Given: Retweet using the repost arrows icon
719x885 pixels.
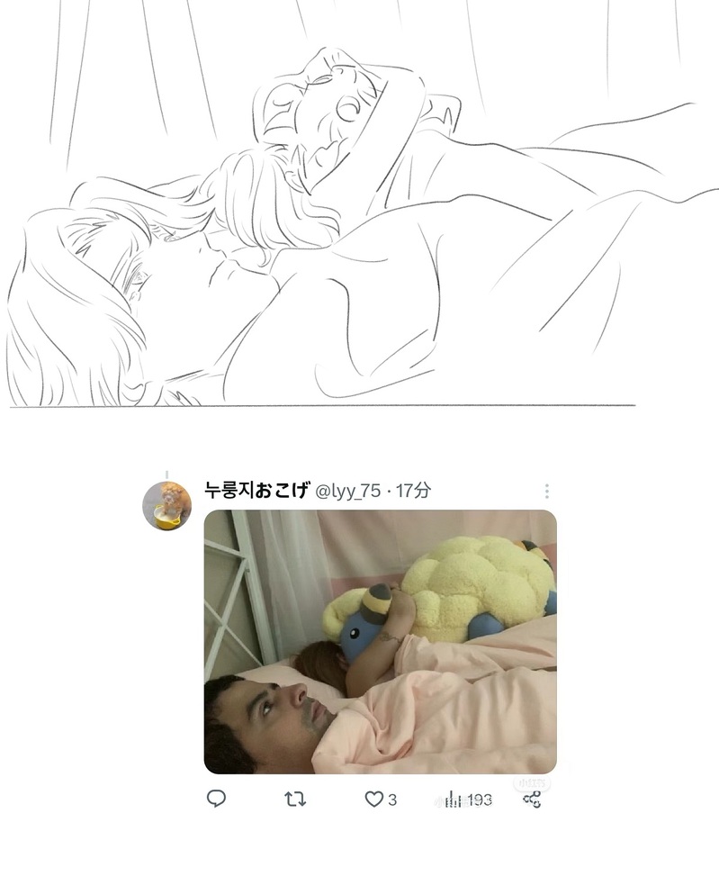Looking at the screenshot, I should click(x=294, y=799).
